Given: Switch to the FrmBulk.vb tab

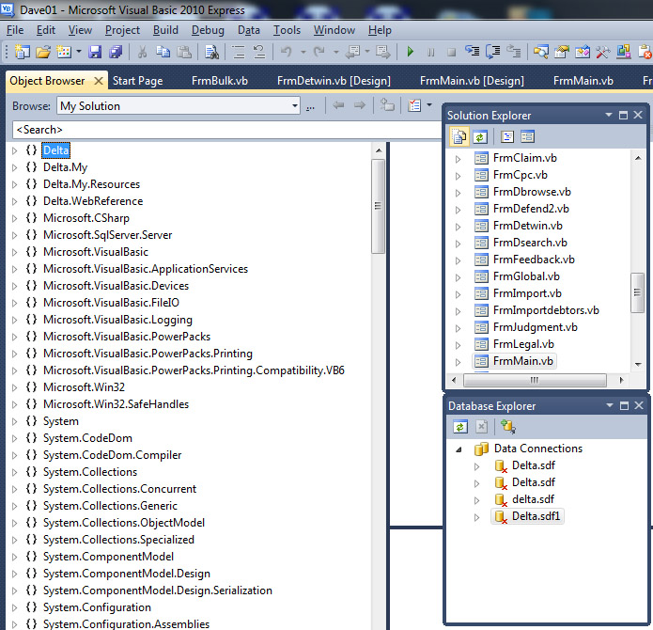Looking at the screenshot, I should click(x=220, y=81).
